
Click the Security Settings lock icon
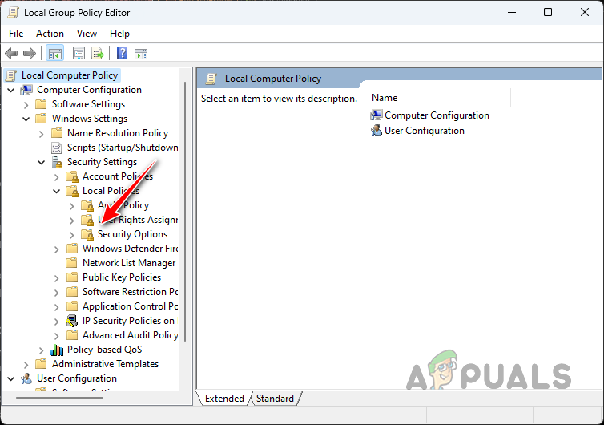coord(57,162)
